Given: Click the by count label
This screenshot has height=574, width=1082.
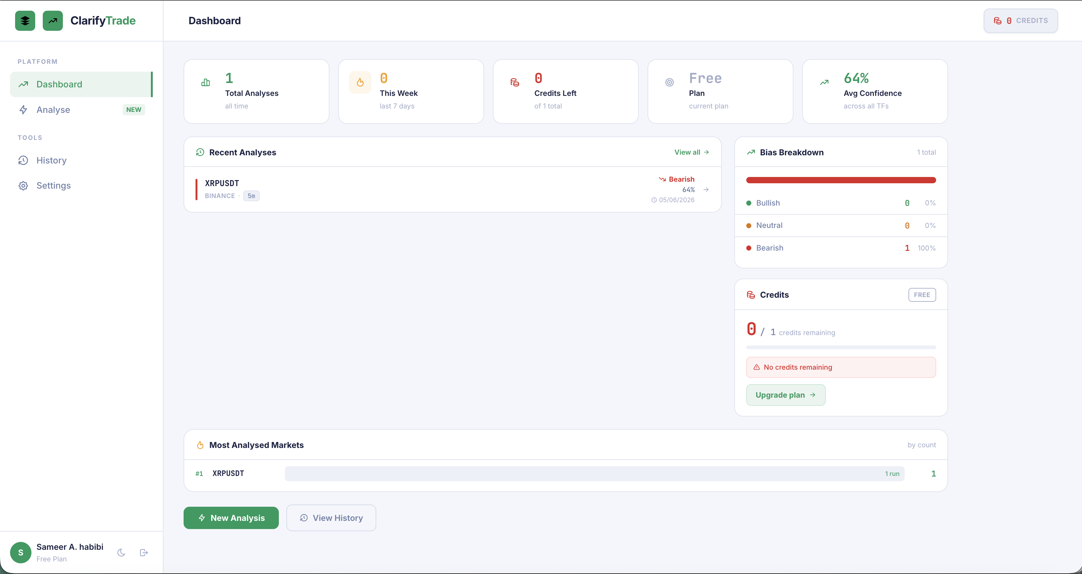Looking at the screenshot, I should (x=922, y=445).
